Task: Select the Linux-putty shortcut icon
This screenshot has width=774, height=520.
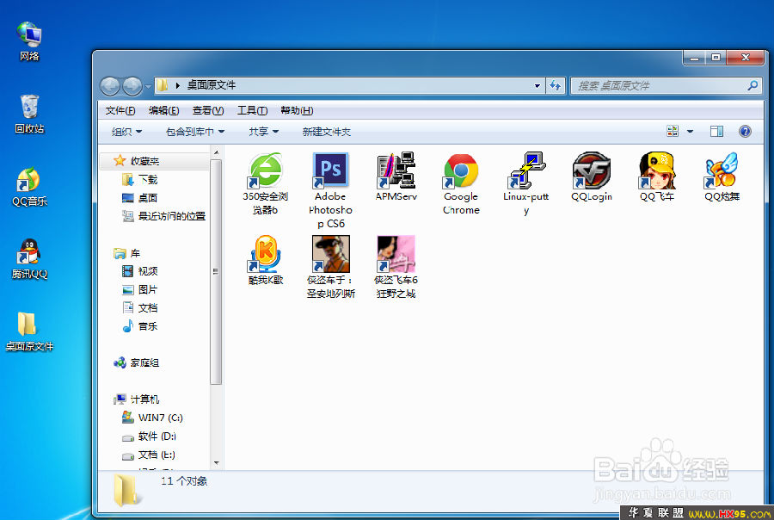Action: point(526,170)
